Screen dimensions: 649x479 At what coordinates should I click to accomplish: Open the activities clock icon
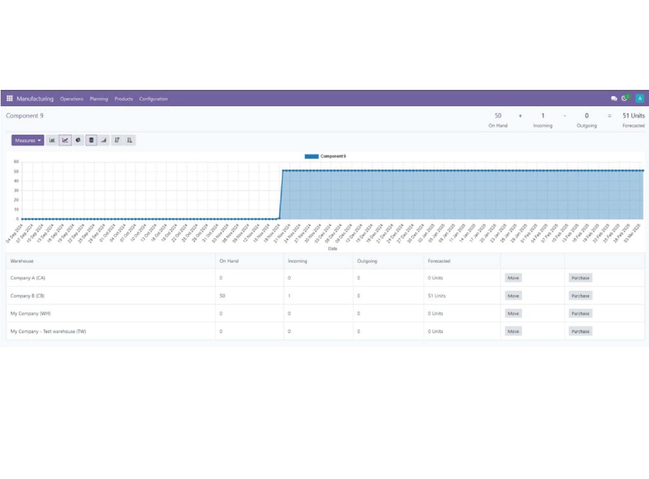coord(625,98)
